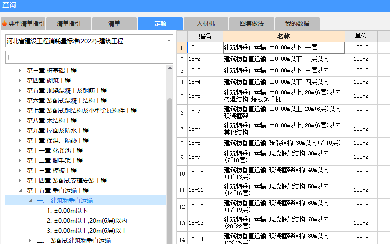Select code cell 15-2

point(205,59)
